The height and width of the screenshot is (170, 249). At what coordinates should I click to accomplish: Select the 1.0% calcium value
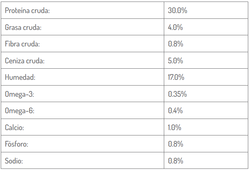click(175, 127)
